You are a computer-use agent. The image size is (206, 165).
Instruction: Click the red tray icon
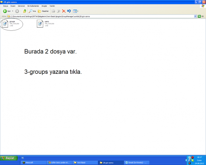pyautogui.click(x=192, y=157)
